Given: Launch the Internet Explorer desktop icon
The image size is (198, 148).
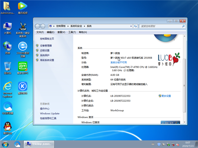Looking at the screenshot, I should pos(7,90).
